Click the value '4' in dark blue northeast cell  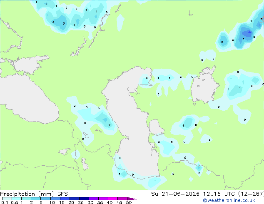tap(244, 39)
